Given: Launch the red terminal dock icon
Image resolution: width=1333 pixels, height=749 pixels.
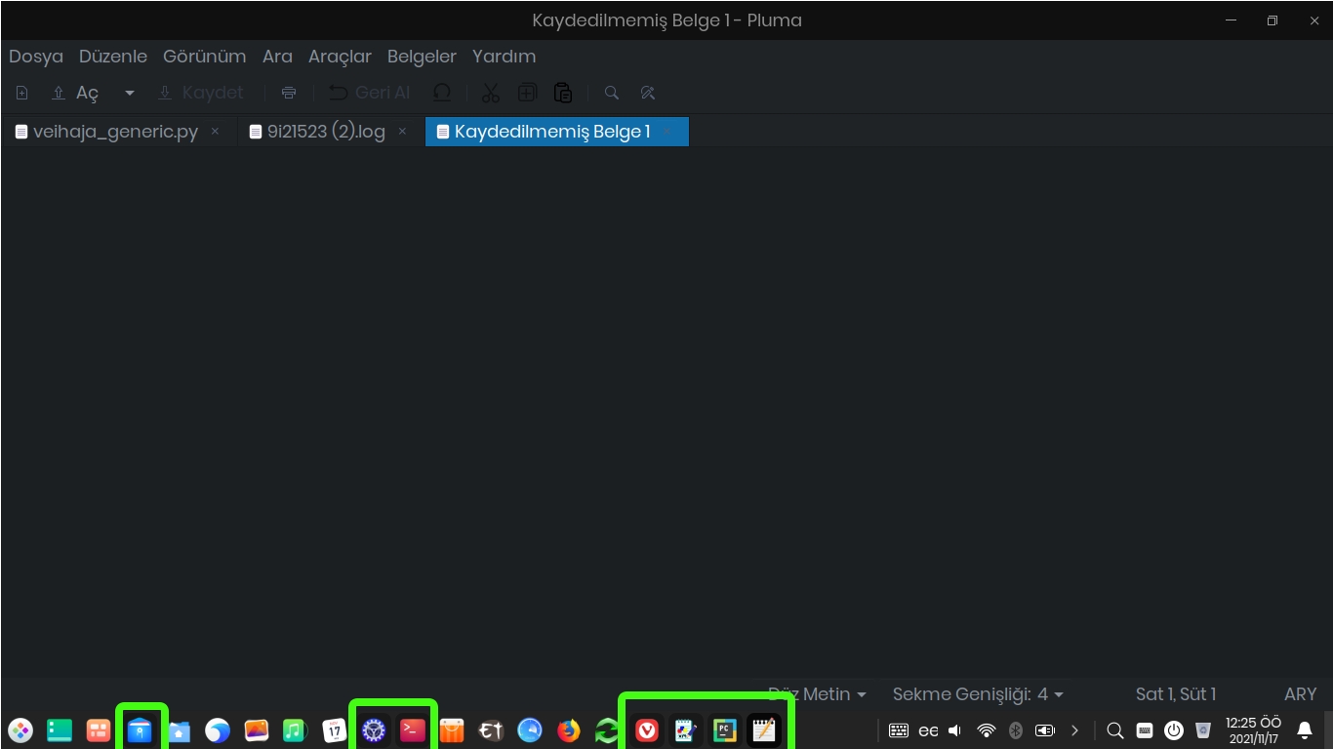Looking at the screenshot, I should (x=413, y=729).
